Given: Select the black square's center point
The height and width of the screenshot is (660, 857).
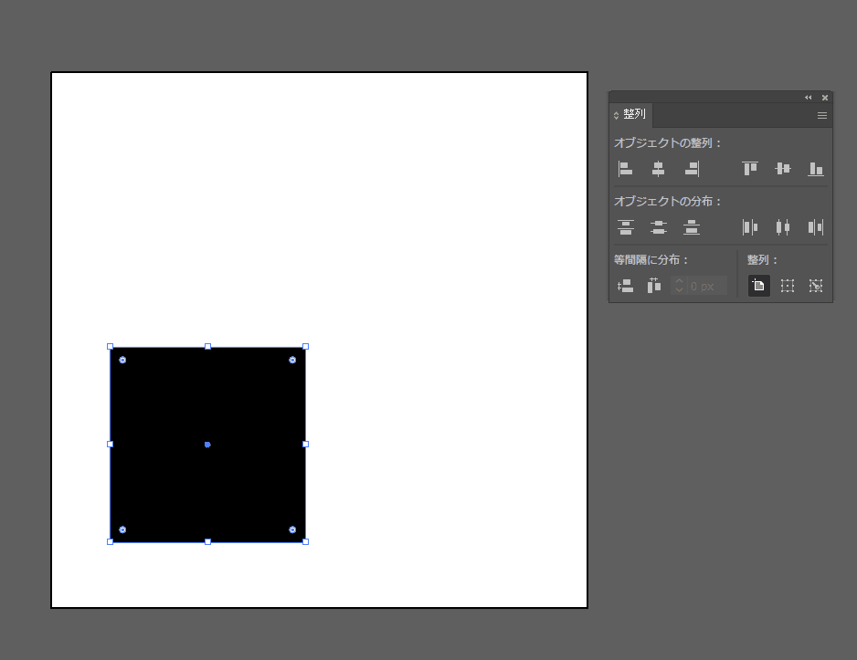Looking at the screenshot, I should [x=207, y=445].
